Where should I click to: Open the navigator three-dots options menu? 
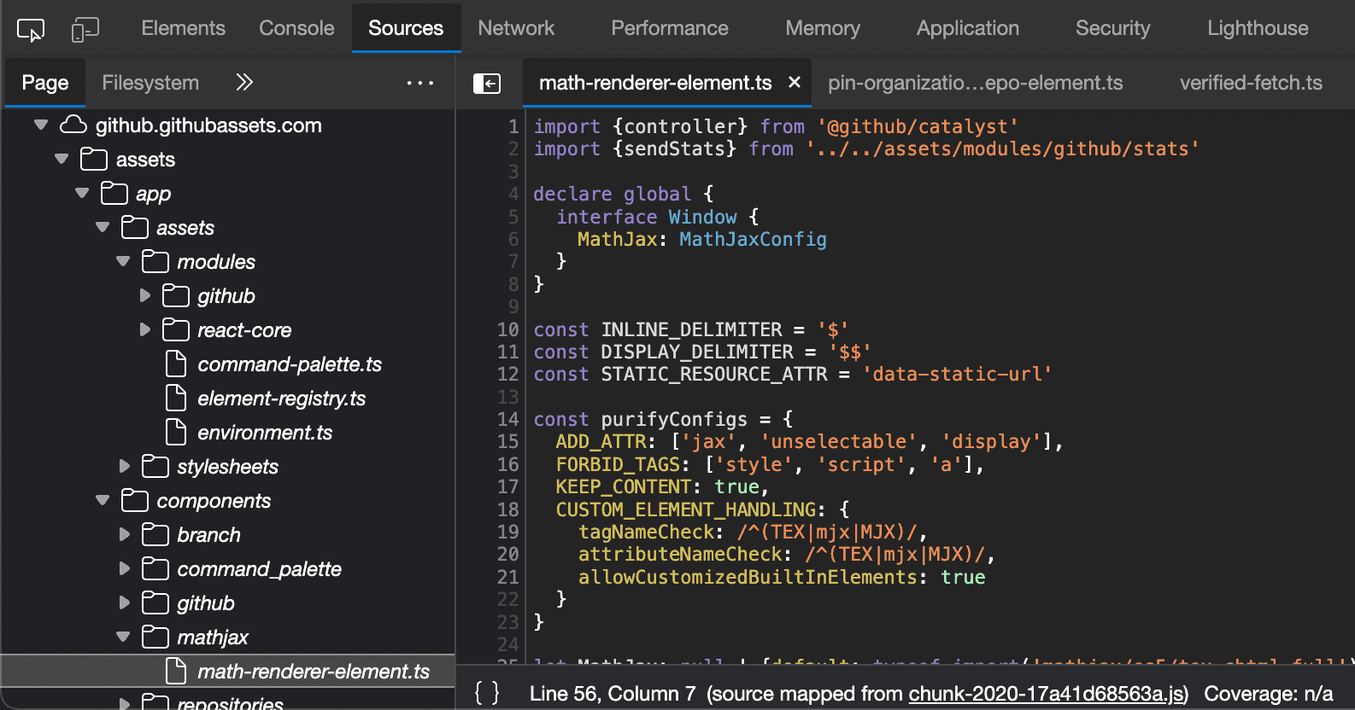coord(419,83)
